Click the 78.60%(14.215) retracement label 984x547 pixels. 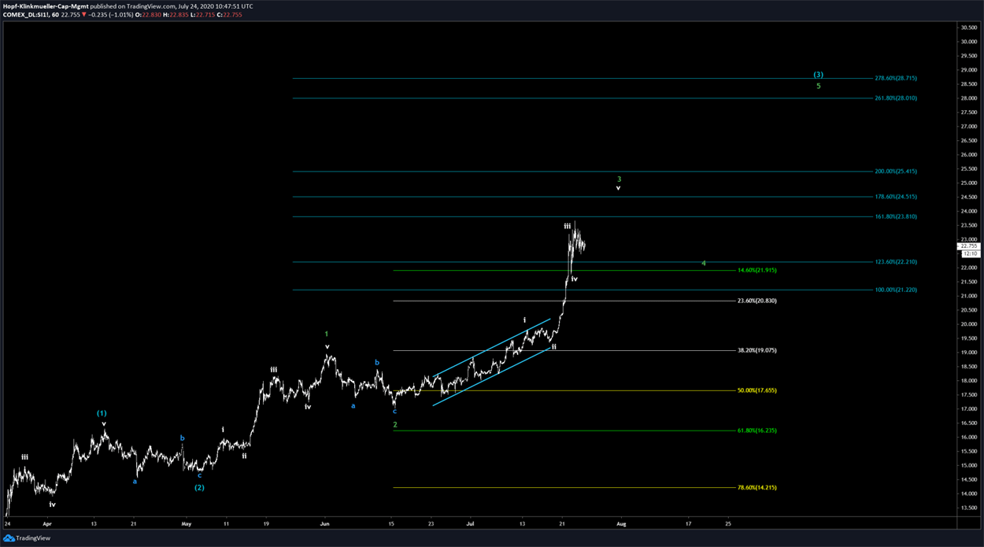(x=756, y=487)
